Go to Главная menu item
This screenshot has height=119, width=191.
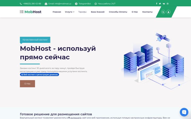click(57, 12)
